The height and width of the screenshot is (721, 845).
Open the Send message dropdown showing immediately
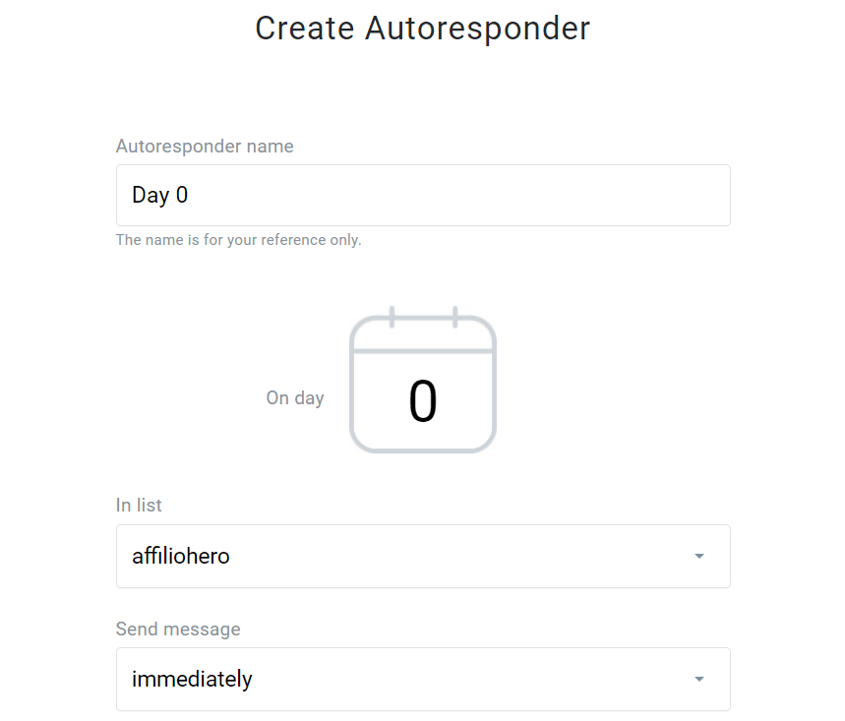click(422, 679)
